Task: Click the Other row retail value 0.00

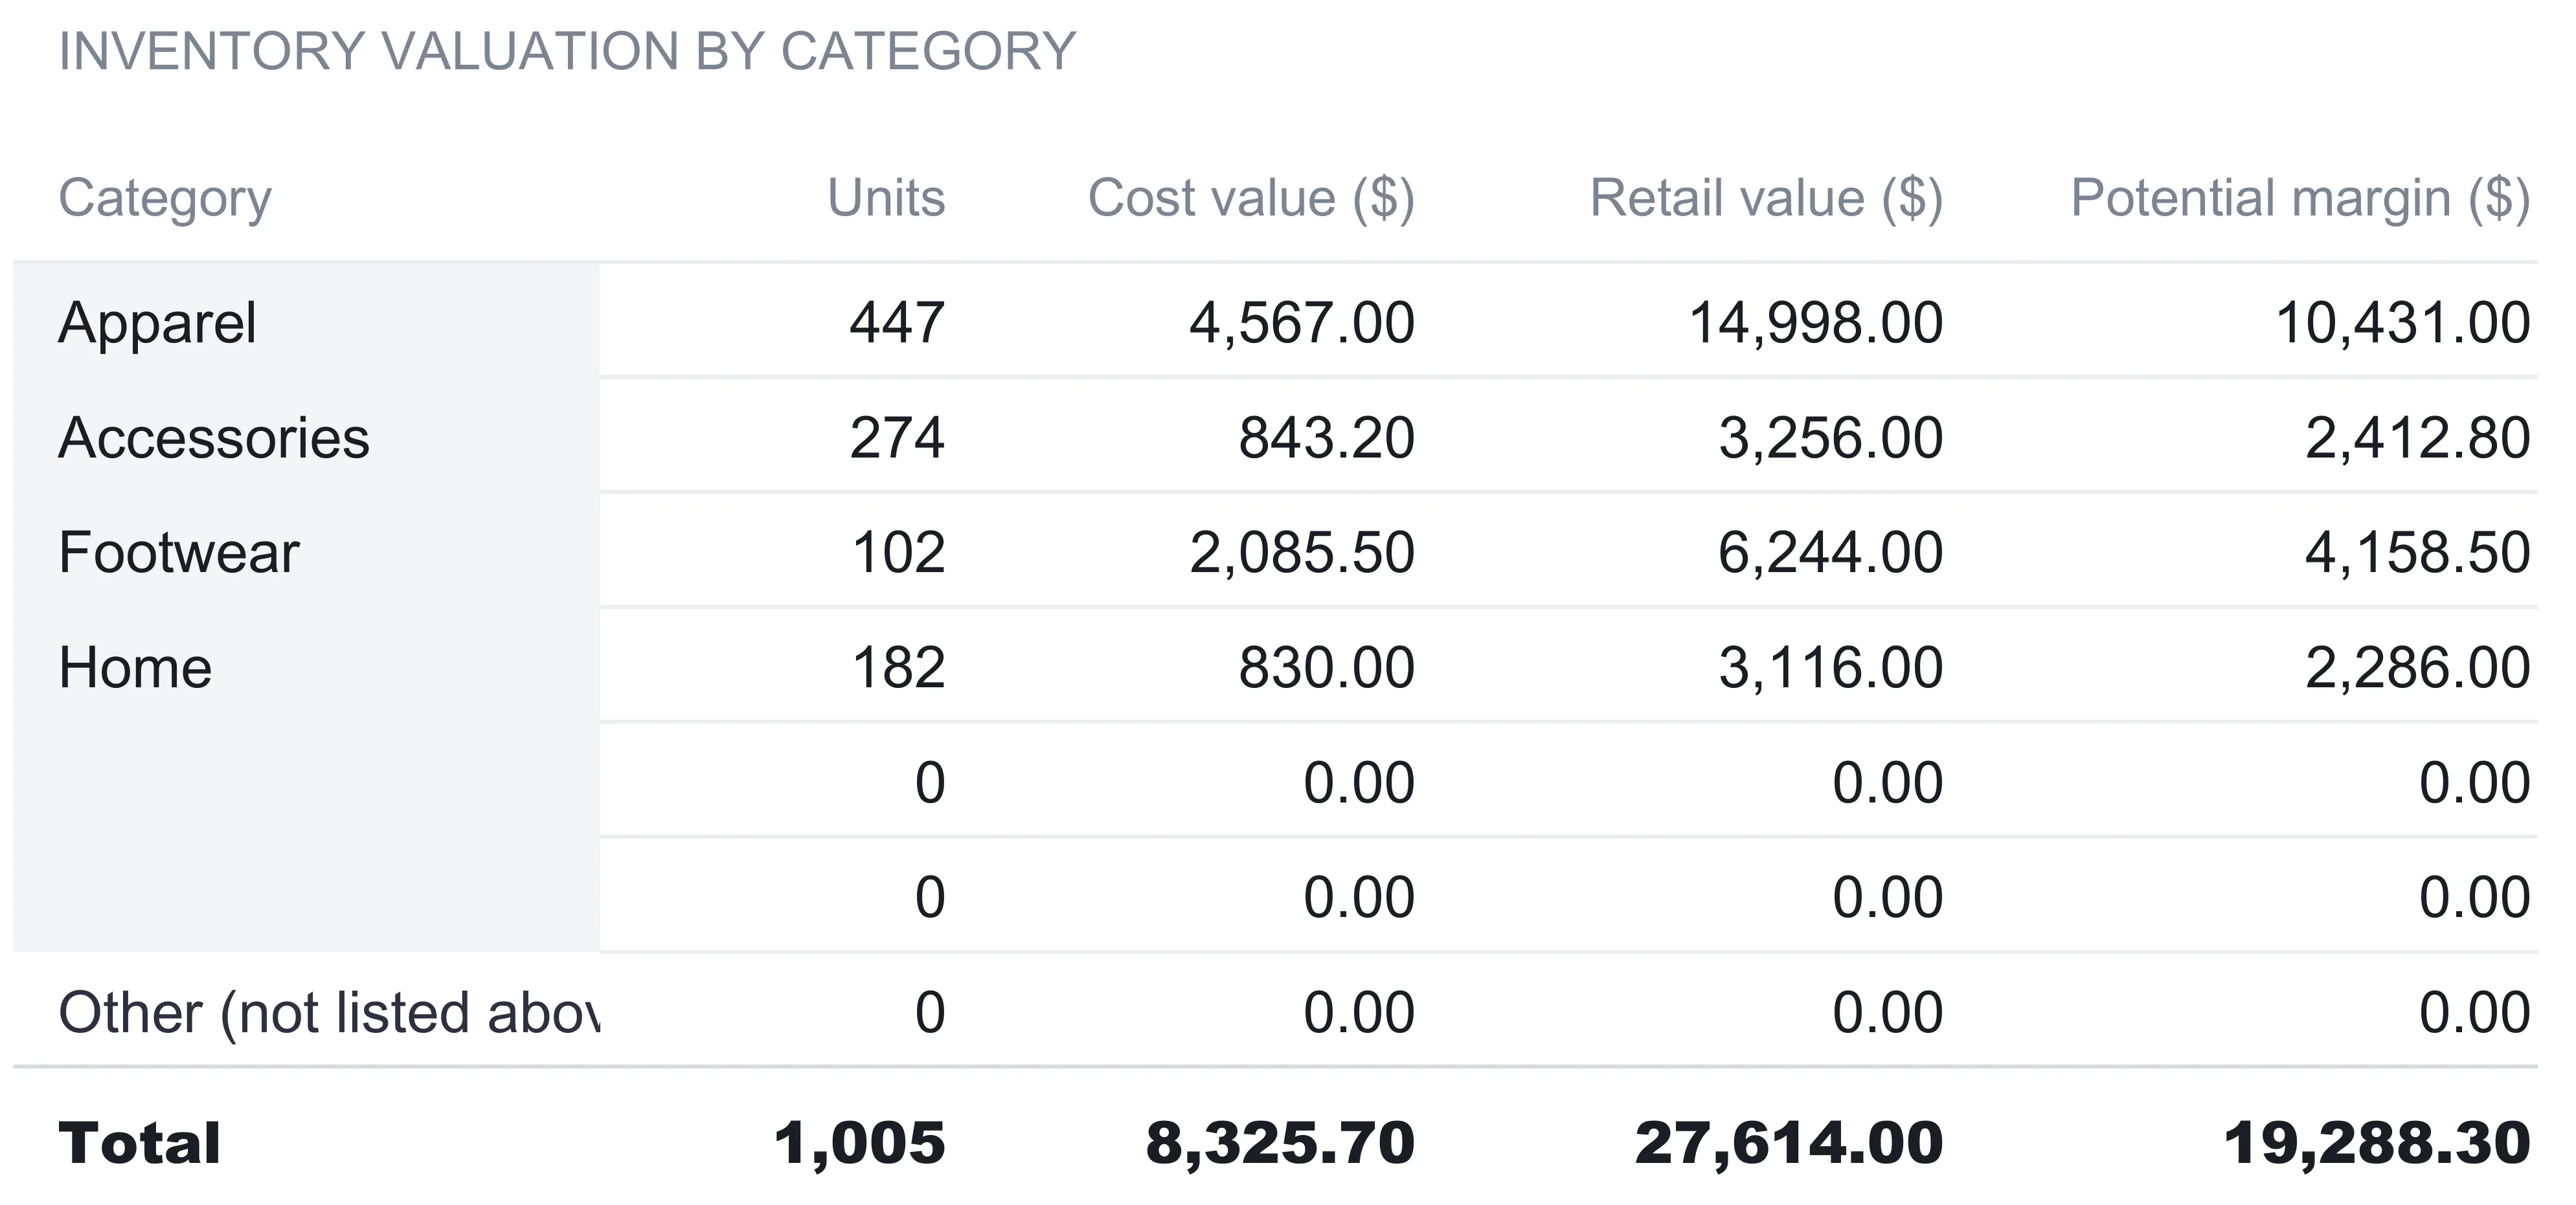Action: tap(1888, 1012)
